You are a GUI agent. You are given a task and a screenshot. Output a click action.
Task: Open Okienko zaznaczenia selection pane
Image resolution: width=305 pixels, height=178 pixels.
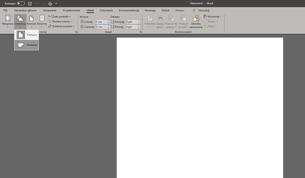(x=196, y=22)
